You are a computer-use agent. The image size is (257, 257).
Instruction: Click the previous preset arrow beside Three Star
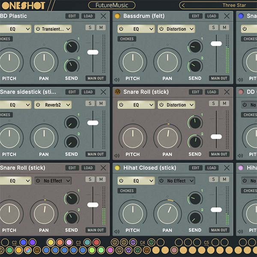[183, 6]
